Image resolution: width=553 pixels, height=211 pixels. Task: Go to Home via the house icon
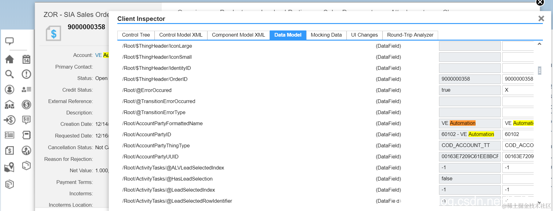click(x=10, y=59)
